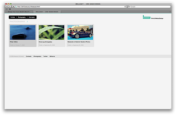Open the Top Sites grid icon
Image resolution: width=176 pixels, height=115 pixels.
point(10,9)
